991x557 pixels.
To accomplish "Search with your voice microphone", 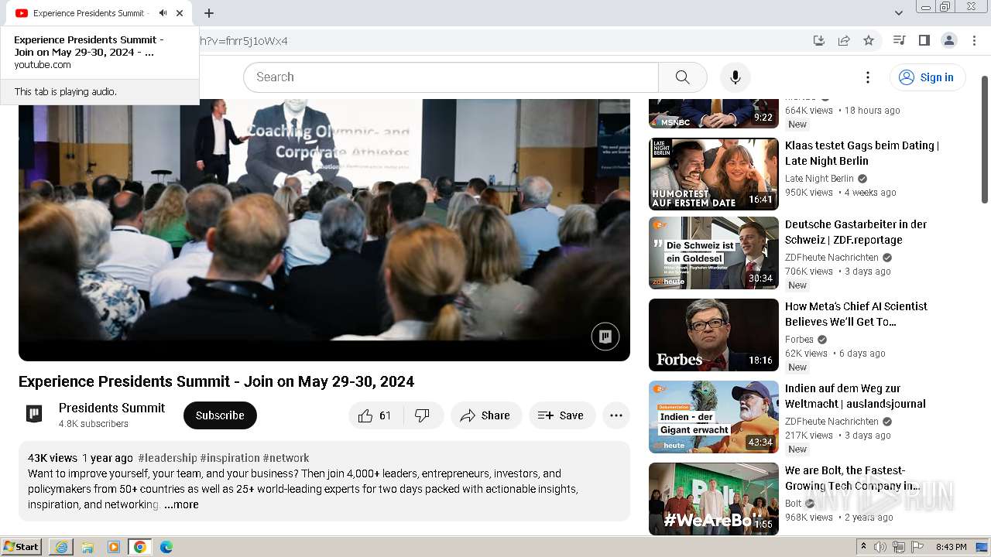I will click(x=736, y=77).
